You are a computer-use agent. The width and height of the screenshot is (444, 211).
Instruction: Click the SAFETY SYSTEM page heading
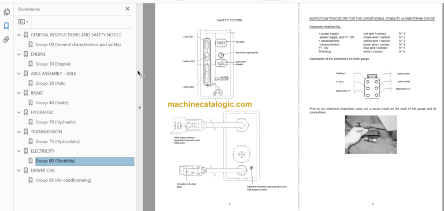[x=229, y=20]
